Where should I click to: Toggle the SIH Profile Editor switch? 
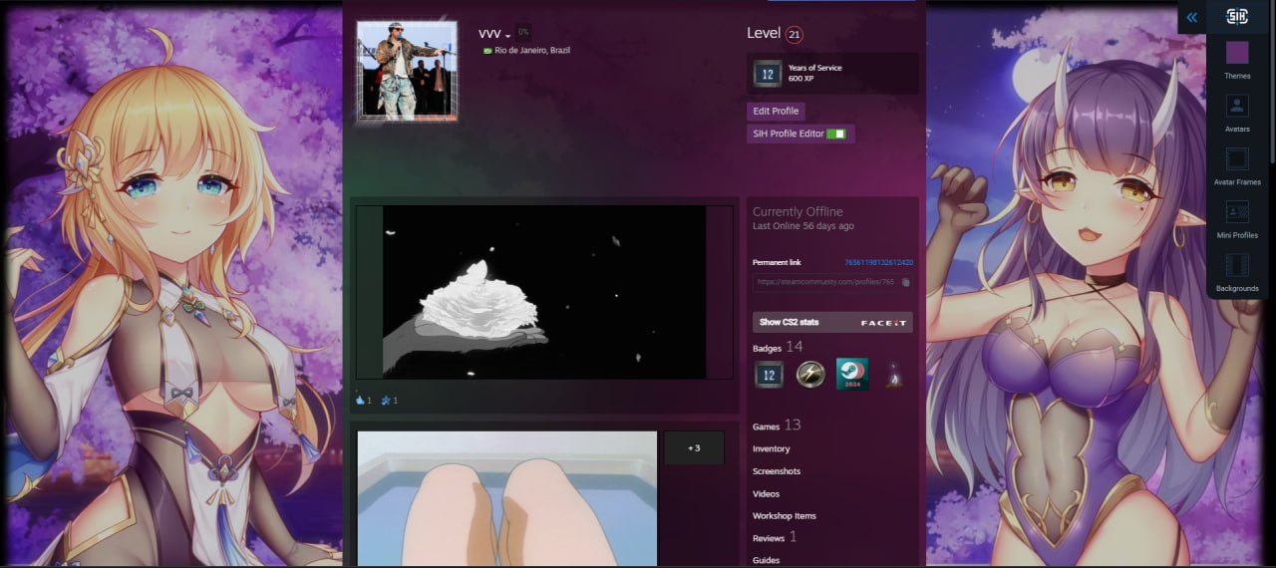(x=836, y=134)
